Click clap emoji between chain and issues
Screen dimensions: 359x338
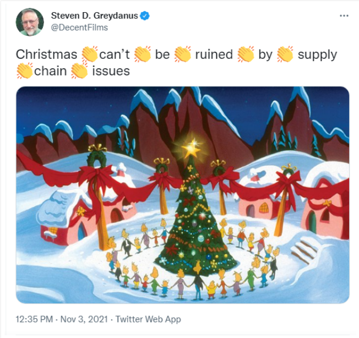click(x=79, y=71)
